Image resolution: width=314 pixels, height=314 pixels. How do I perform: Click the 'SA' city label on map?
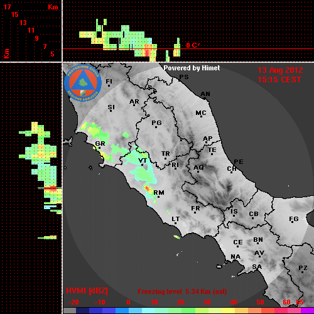pos(257,267)
